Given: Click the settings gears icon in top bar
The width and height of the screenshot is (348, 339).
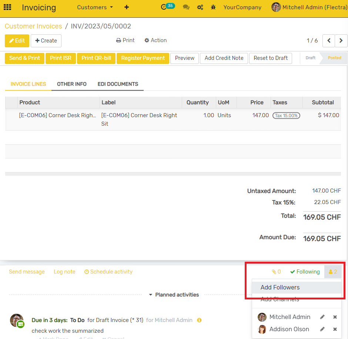Looking at the screenshot, I should point(200,7).
